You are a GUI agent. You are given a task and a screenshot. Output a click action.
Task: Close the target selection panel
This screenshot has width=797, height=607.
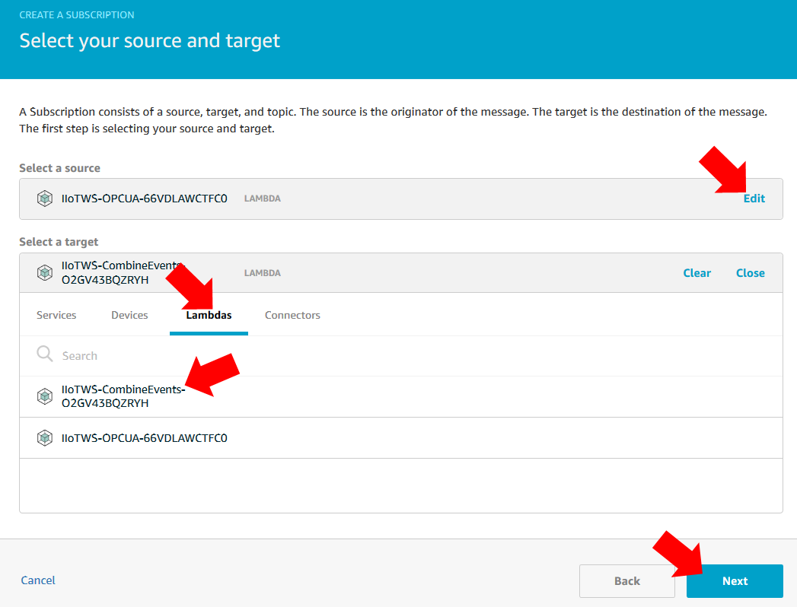(750, 273)
